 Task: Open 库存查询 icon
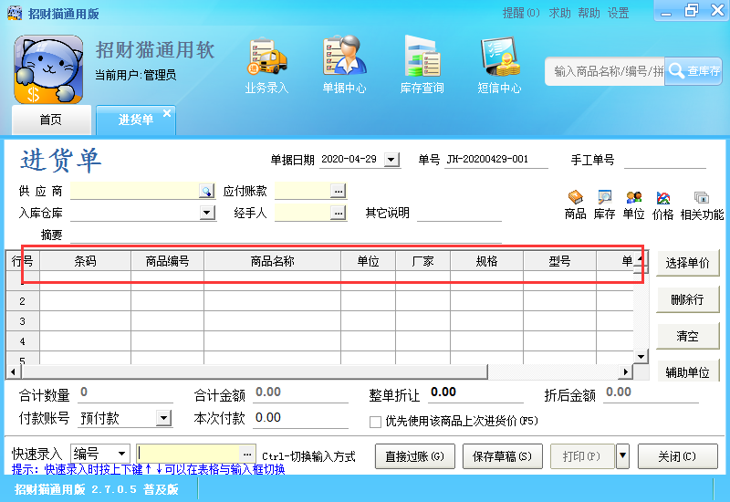click(422, 57)
